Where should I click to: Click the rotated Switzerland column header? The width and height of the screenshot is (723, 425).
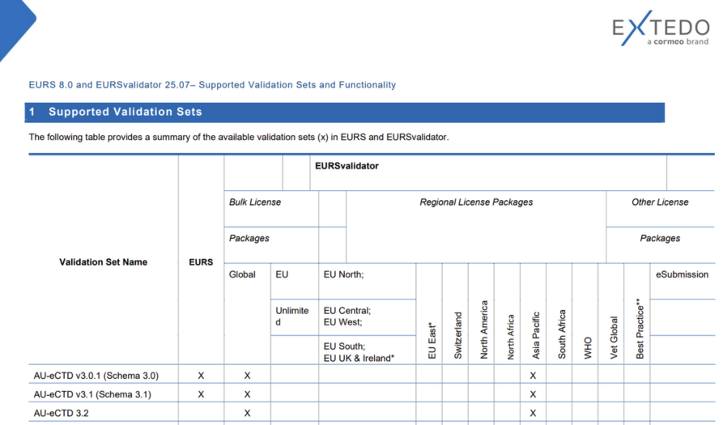tap(457, 335)
